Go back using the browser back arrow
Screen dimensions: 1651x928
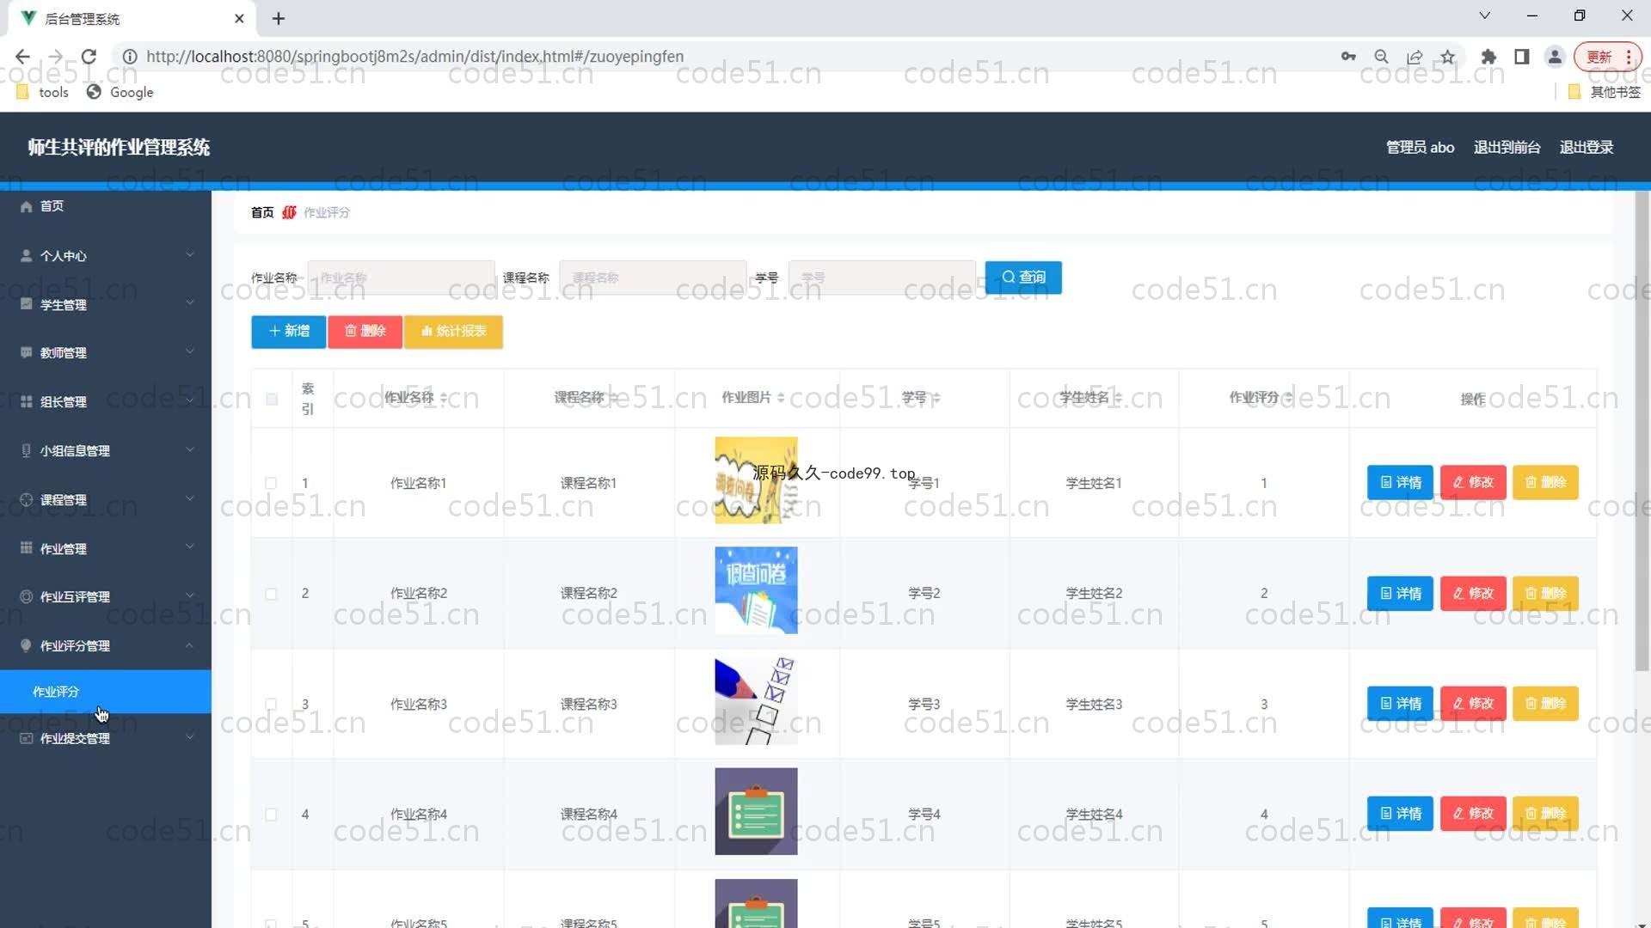[x=22, y=57]
